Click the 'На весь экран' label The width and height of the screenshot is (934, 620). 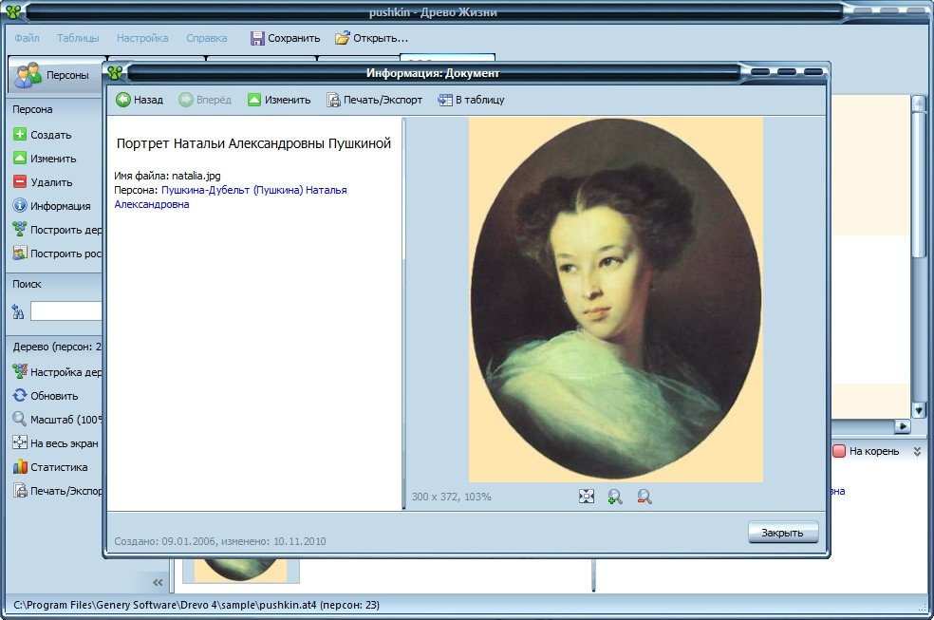pos(65,443)
